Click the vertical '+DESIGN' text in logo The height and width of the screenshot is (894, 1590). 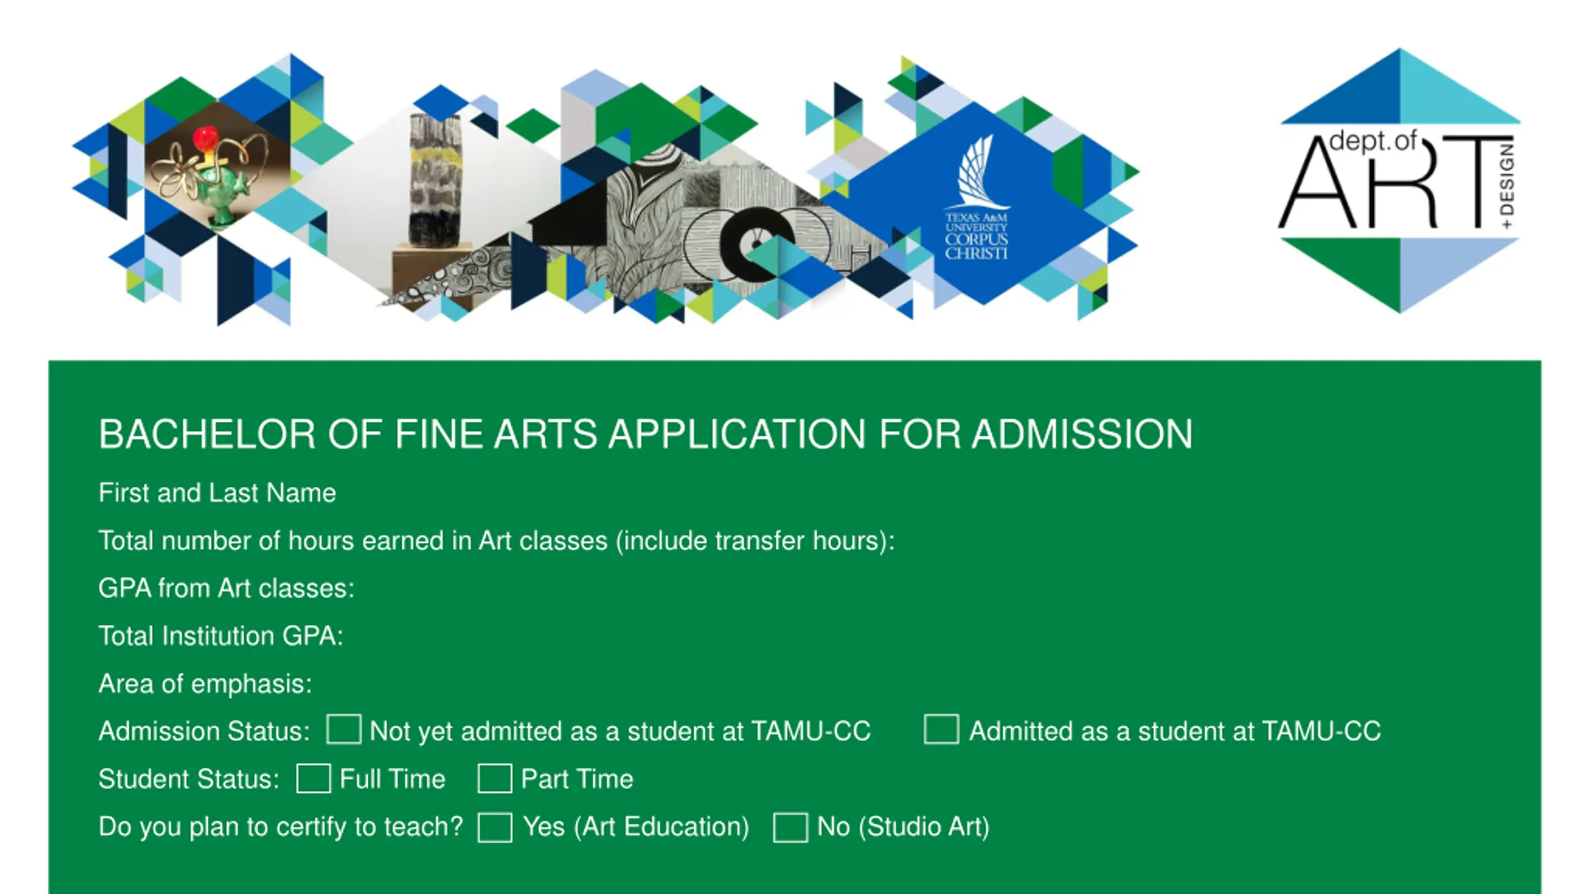click(x=1507, y=185)
